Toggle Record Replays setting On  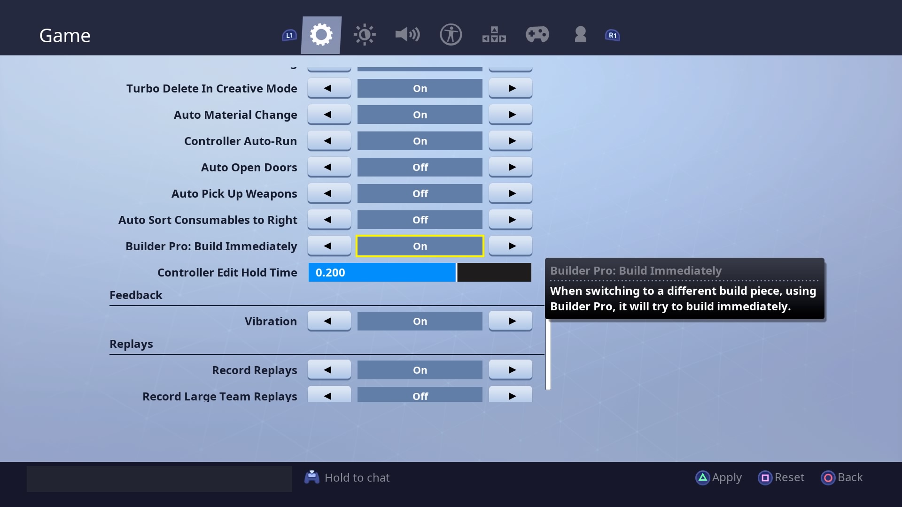[x=420, y=369]
